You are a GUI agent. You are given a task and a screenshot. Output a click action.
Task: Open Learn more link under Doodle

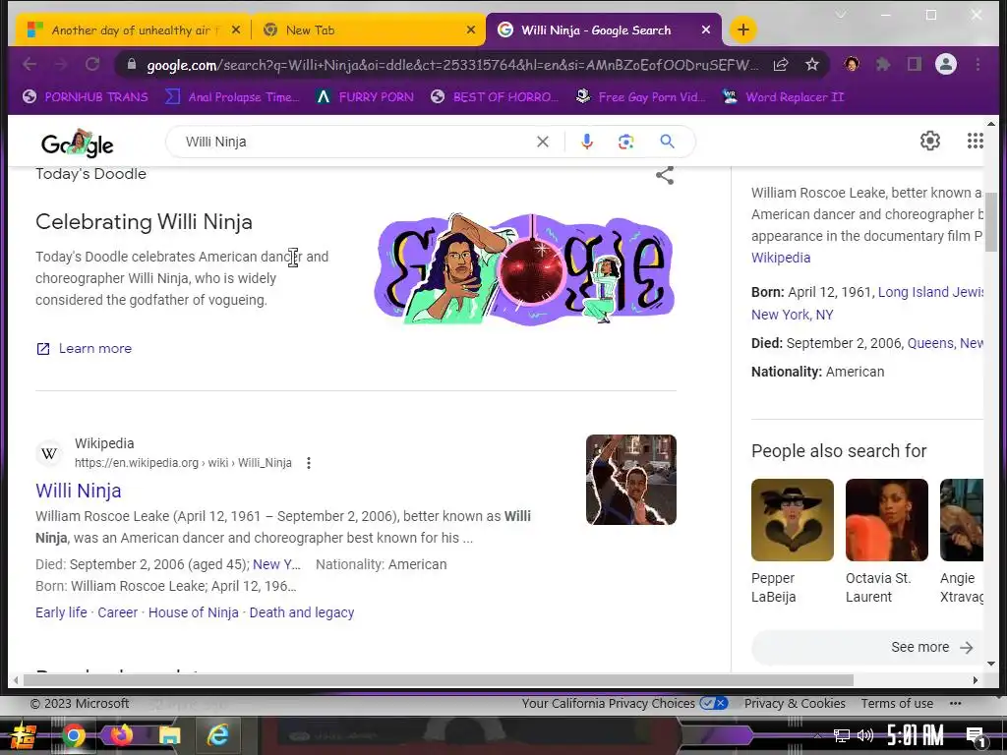[x=85, y=349]
